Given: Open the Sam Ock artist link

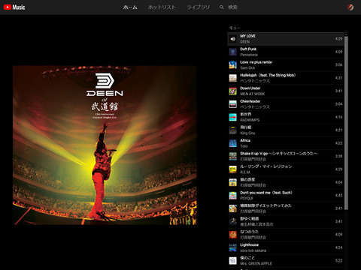Looking at the screenshot, I should [x=247, y=67].
